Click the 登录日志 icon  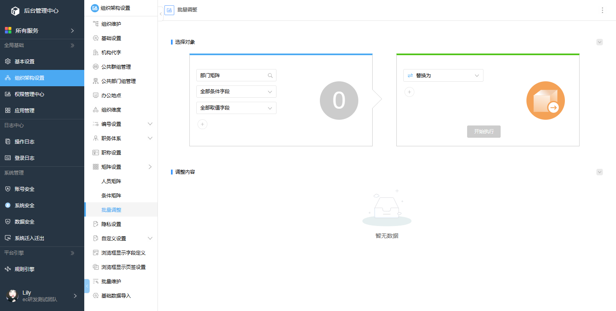tap(8, 158)
